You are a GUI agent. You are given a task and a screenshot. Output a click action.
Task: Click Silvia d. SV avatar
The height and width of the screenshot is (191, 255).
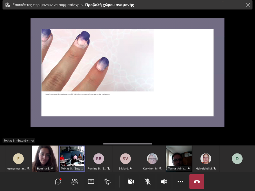click(125, 158)
